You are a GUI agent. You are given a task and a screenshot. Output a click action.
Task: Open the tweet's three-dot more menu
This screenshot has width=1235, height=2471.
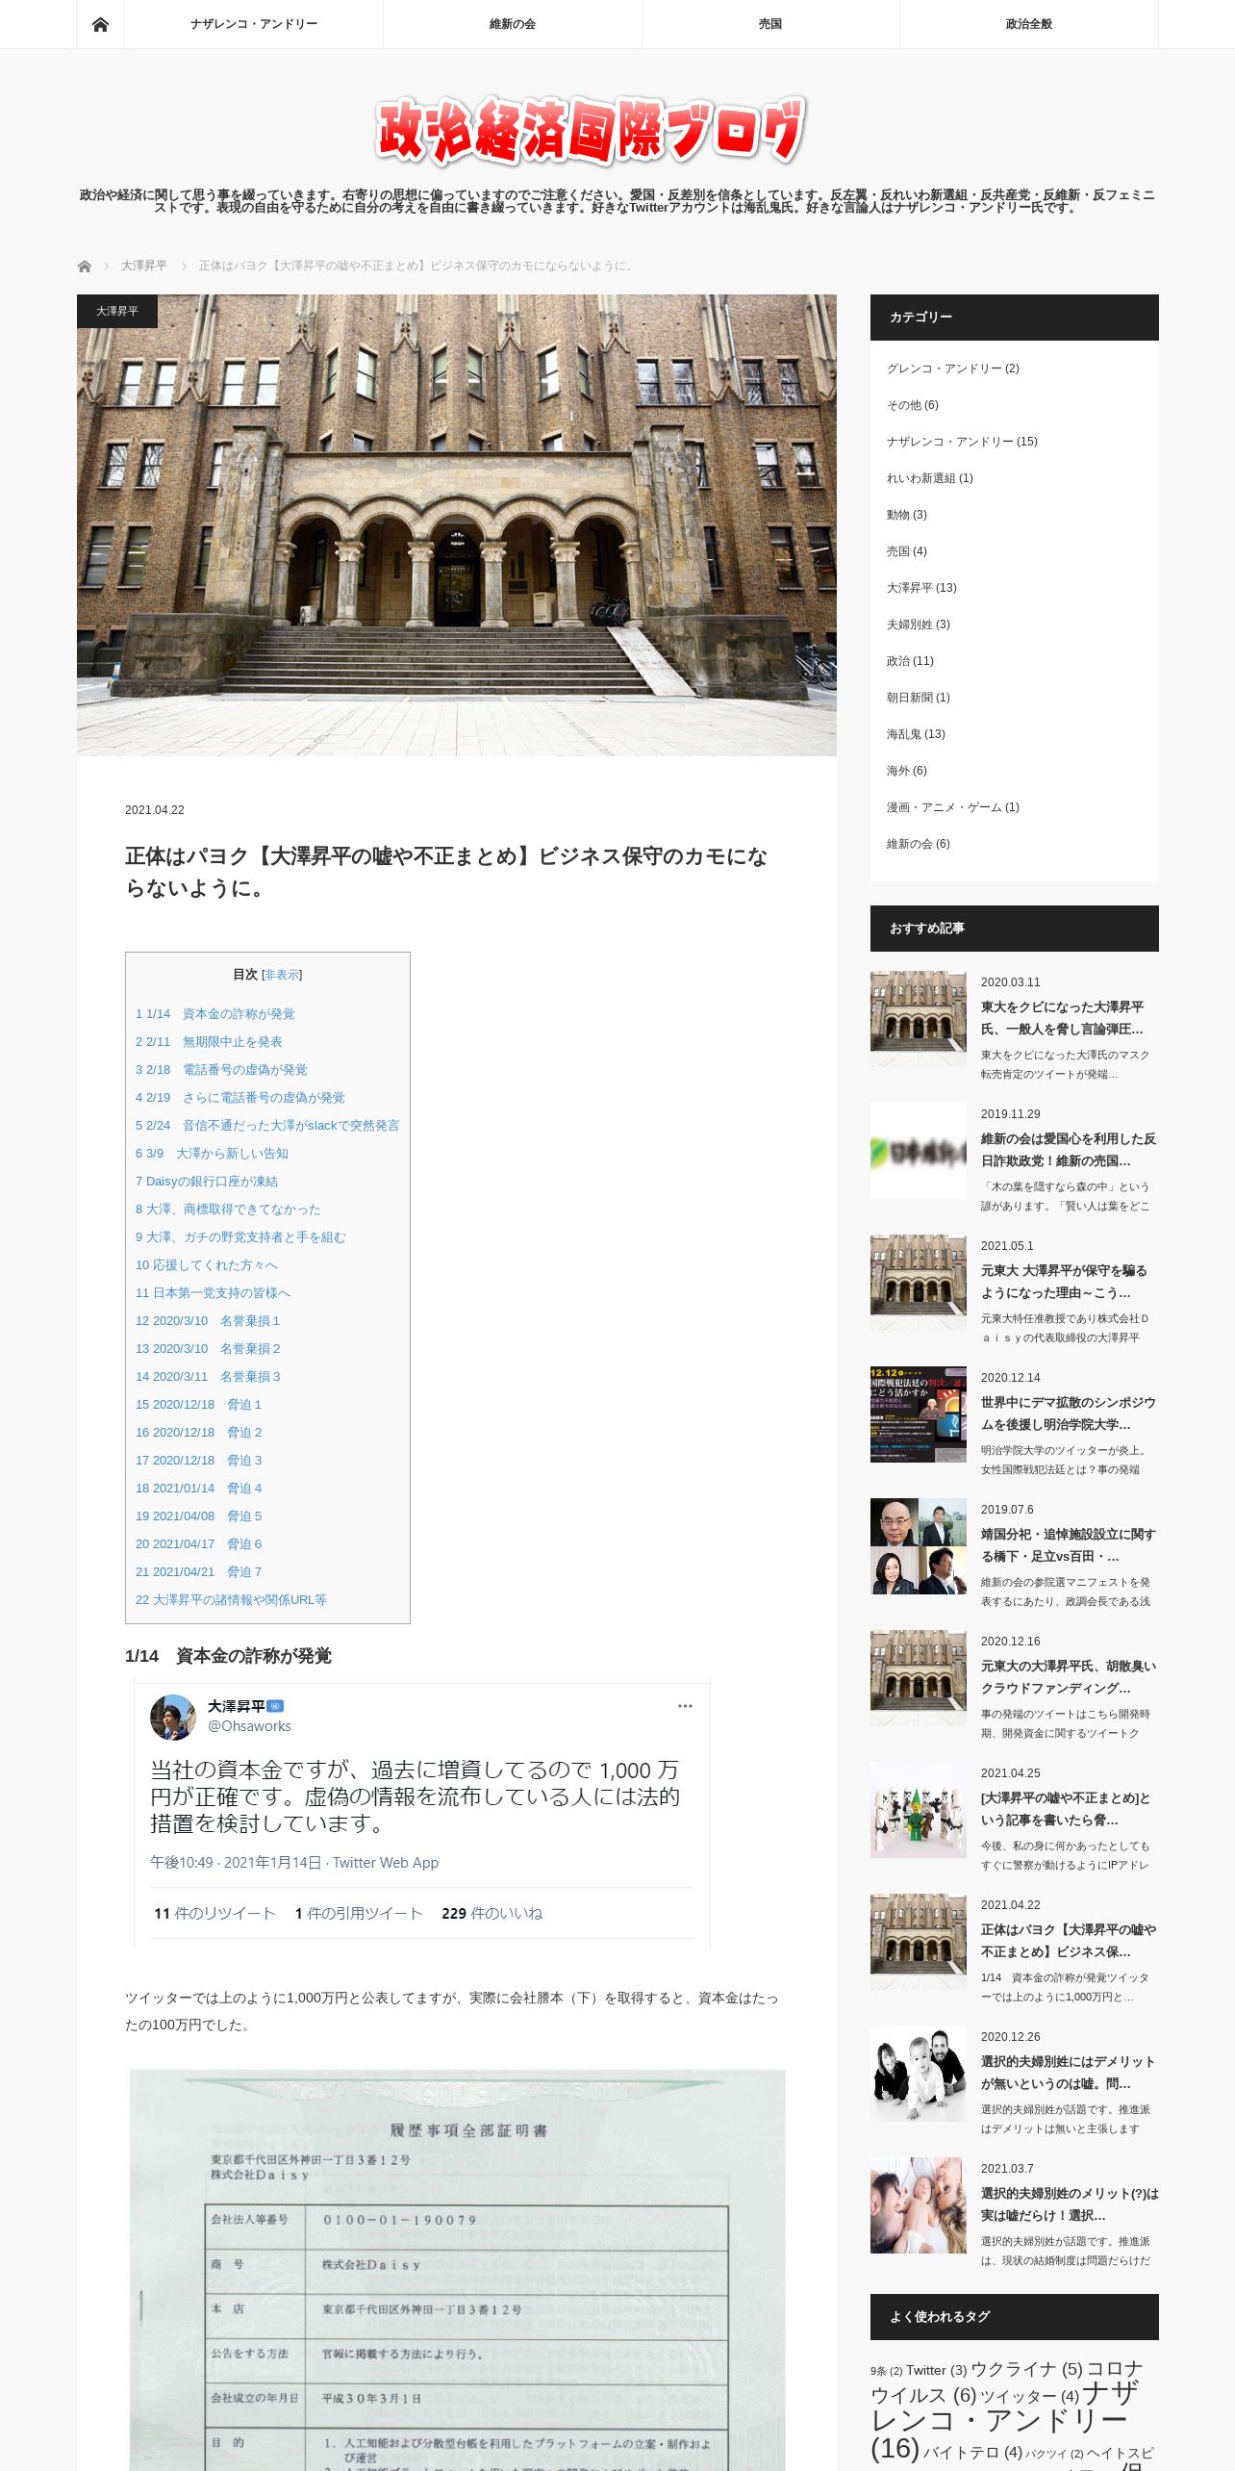coord(685,1706)
